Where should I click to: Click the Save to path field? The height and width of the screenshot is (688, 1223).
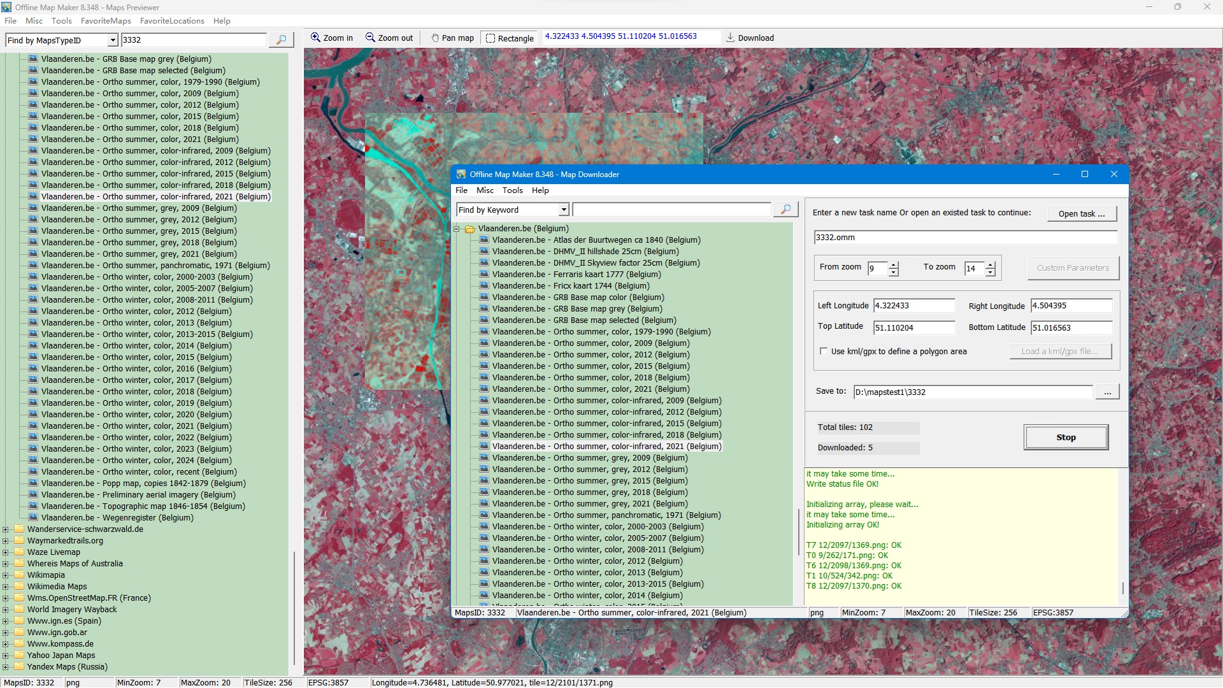click(x=972, y=392)
